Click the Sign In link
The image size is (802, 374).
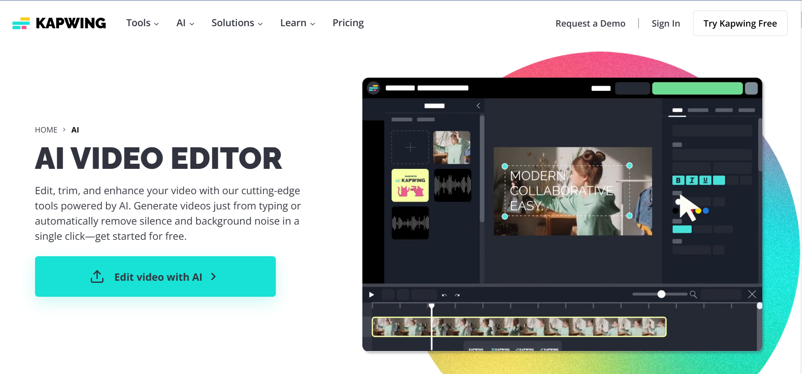pyautogui.click(x=666, y=24)
